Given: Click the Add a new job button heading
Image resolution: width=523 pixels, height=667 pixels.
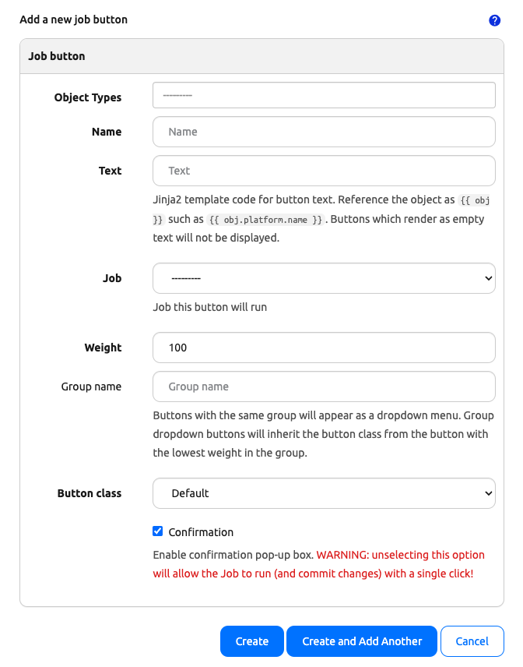Looking at the screenshot, I should [72, 19].
